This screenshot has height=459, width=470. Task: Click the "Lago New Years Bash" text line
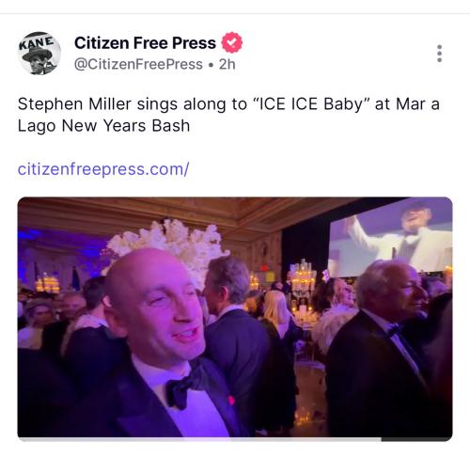pyautogui.click(x=103, y=126)
